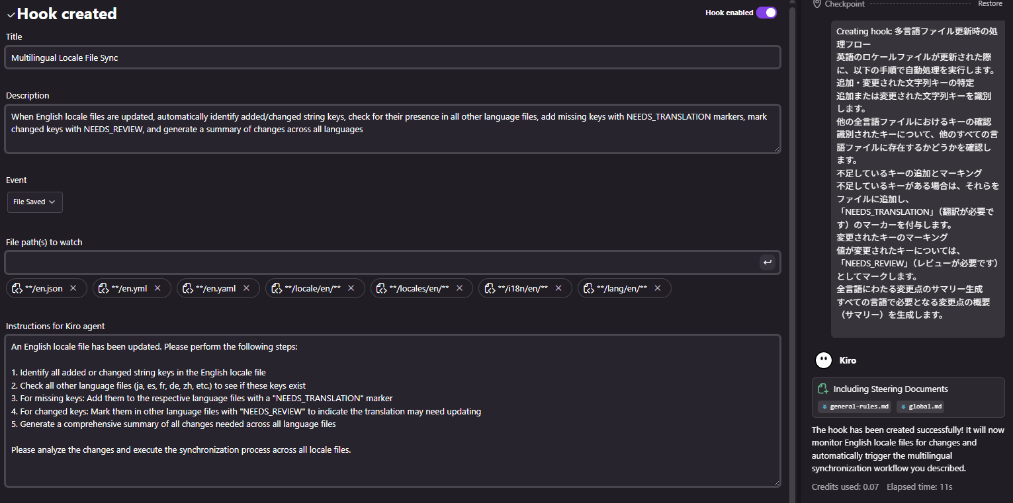Open the general-rules.md steering document
Image resolution: width=1013 pixels, height=503 pixels.
tap(855, 406)
